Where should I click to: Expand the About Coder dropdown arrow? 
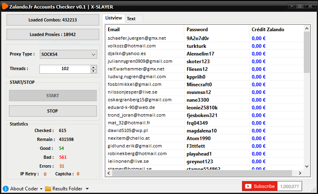pos(41,189)
